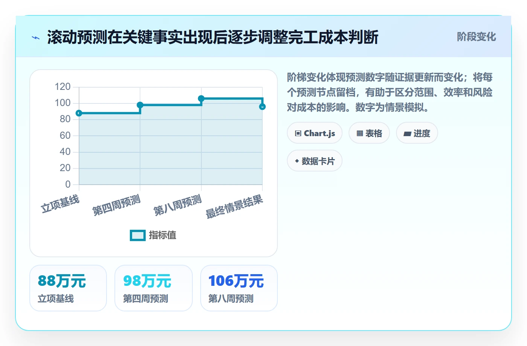Click the 120 y-axis tick label
527x346 pixels.
pyautogui.click(x=62, y=87)
